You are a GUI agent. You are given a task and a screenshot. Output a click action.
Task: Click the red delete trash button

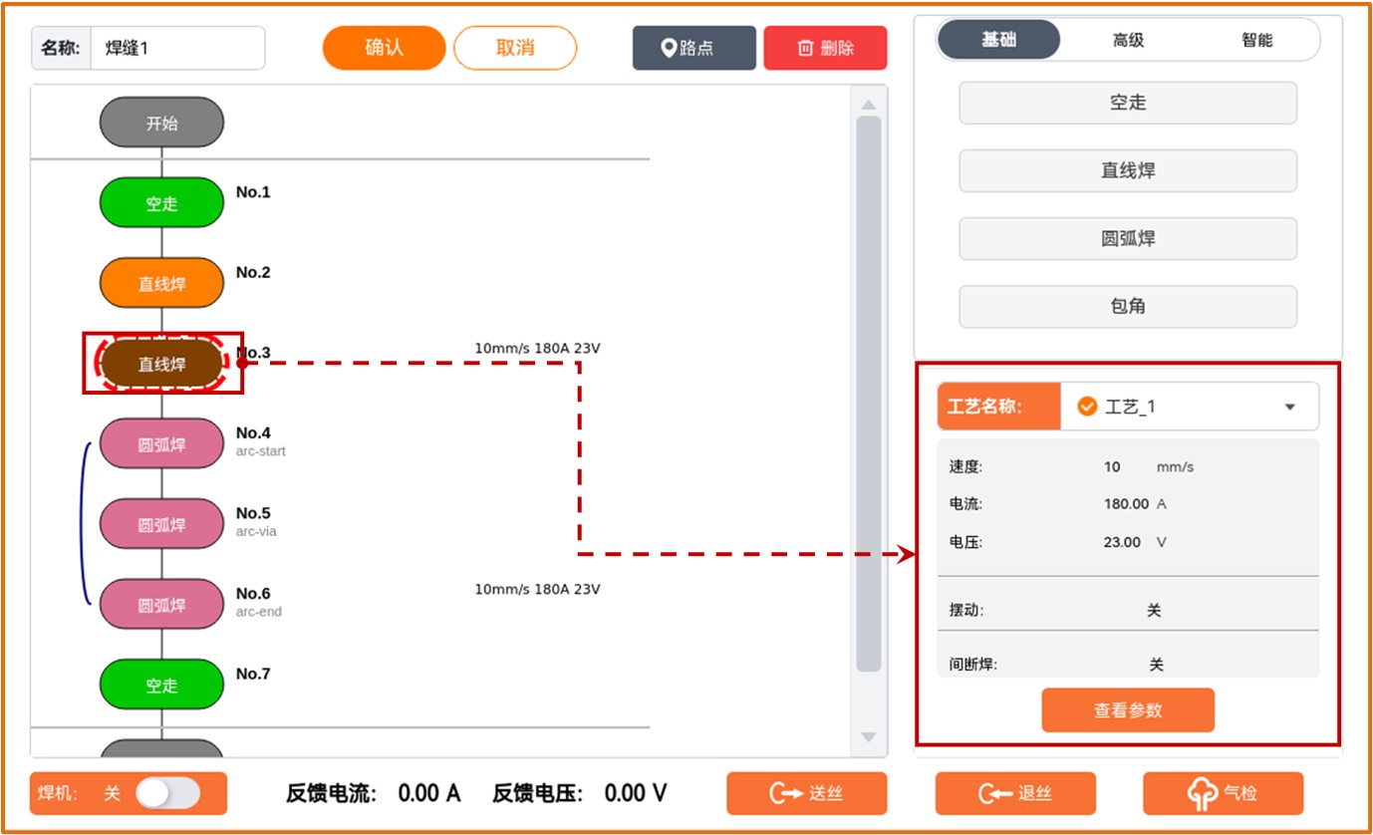(x=825, y=48)
